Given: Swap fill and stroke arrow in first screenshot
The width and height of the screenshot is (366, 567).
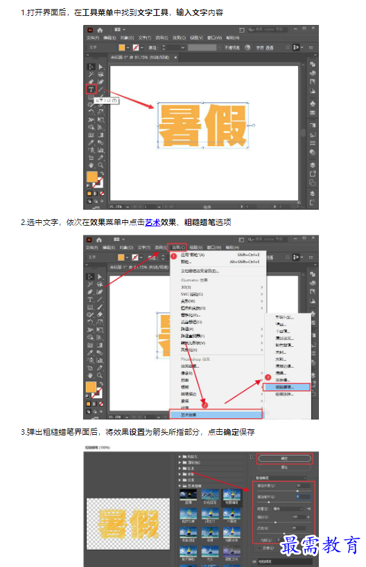Looking at the screenshot, I should pos(102,174).
